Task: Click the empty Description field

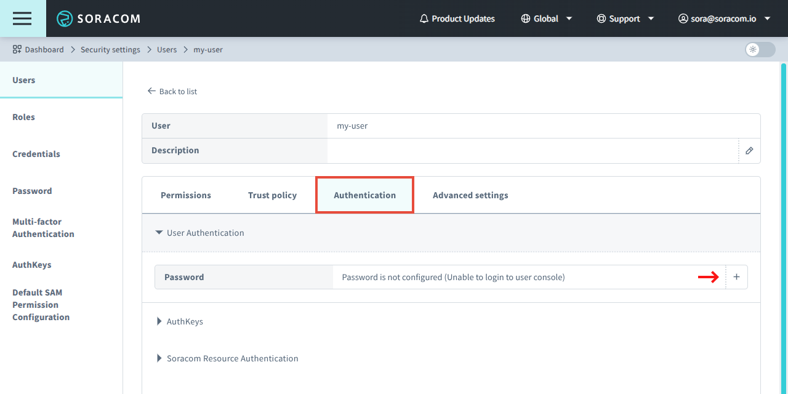Action: coord(529,150)
